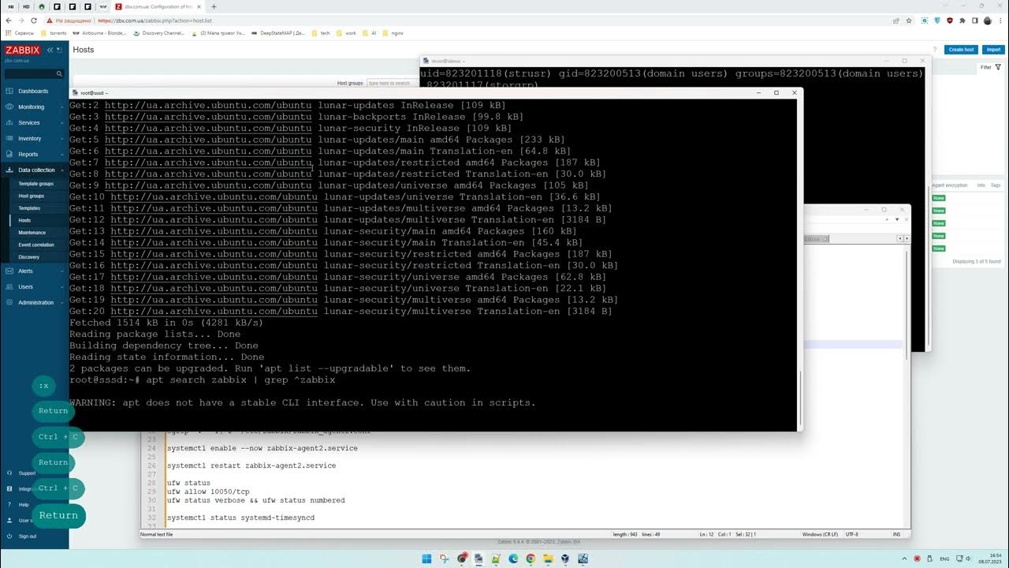The height and width of the screenshot is (568, 1009).
Task: Go back with browser back arrow
Action: point(7,21)
